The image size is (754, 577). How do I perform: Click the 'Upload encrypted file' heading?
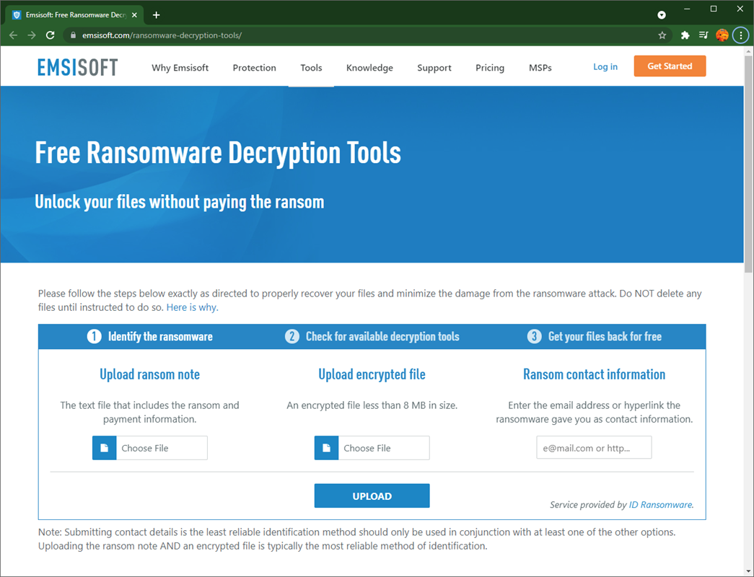pos(372,374)
